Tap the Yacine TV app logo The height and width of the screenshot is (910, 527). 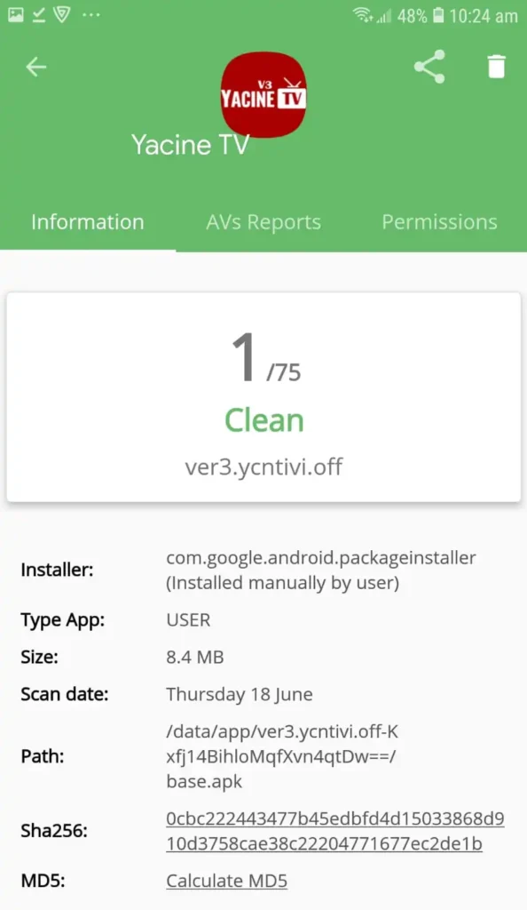pyautogui.click(x=263, y=94)
